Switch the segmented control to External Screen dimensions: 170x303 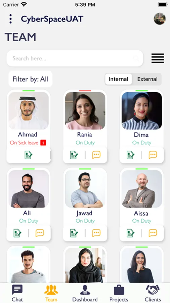coord(147,79)
